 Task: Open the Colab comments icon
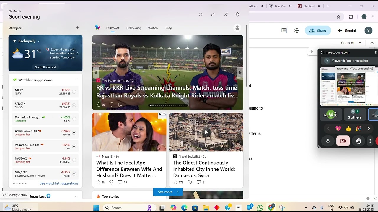[284, 30]
